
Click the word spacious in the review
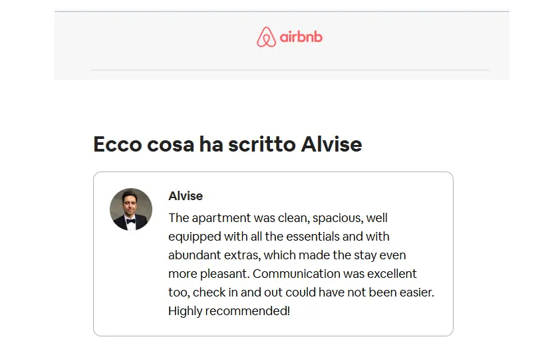pyautogui.click(x=338, y=218)
